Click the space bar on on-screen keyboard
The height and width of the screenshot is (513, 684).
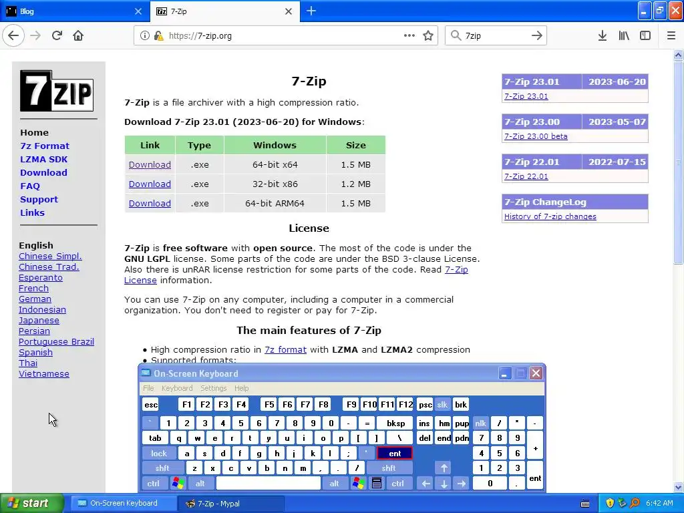[269, 483]
